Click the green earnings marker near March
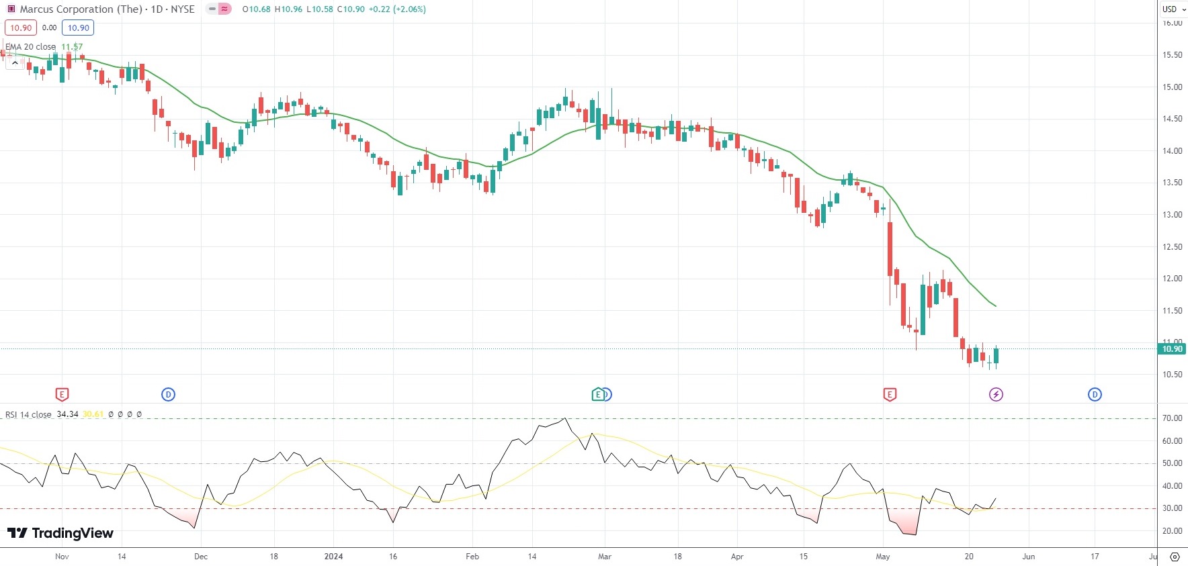This screenshot has width=1188, height=566. [597, 395]
